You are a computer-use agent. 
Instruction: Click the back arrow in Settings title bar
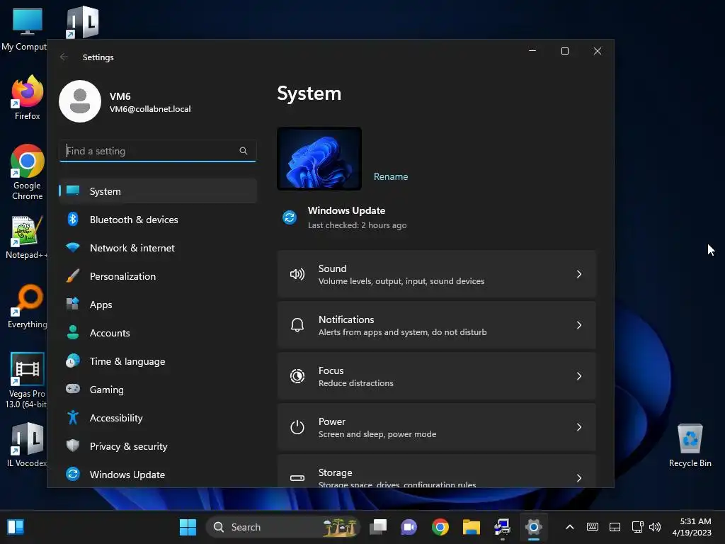point(64,57)
